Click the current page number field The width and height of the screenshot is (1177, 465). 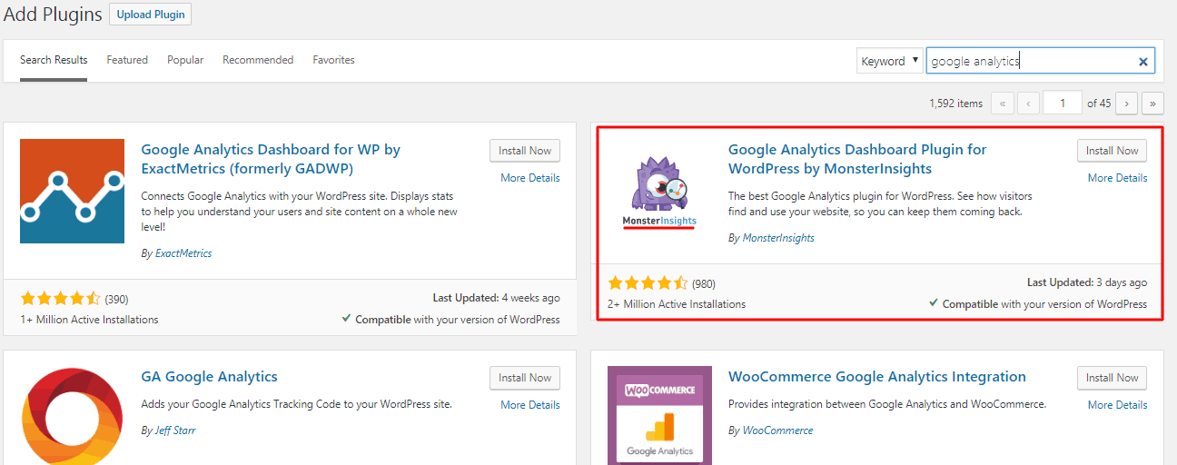click(x=1063, y=104)
